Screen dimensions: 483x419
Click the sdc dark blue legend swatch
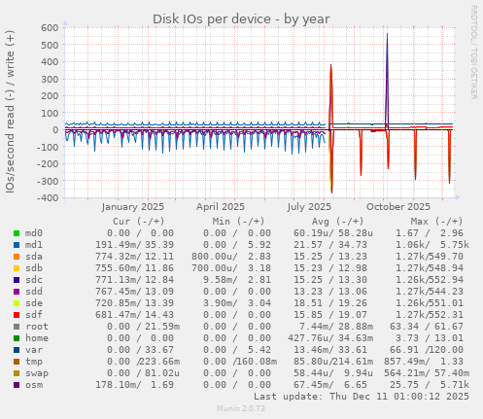(x=17, y=280)
